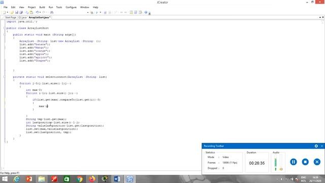Click the Paste toolbar icon
This screenshot has height=183, width=325.
click(x=31, y=12)
